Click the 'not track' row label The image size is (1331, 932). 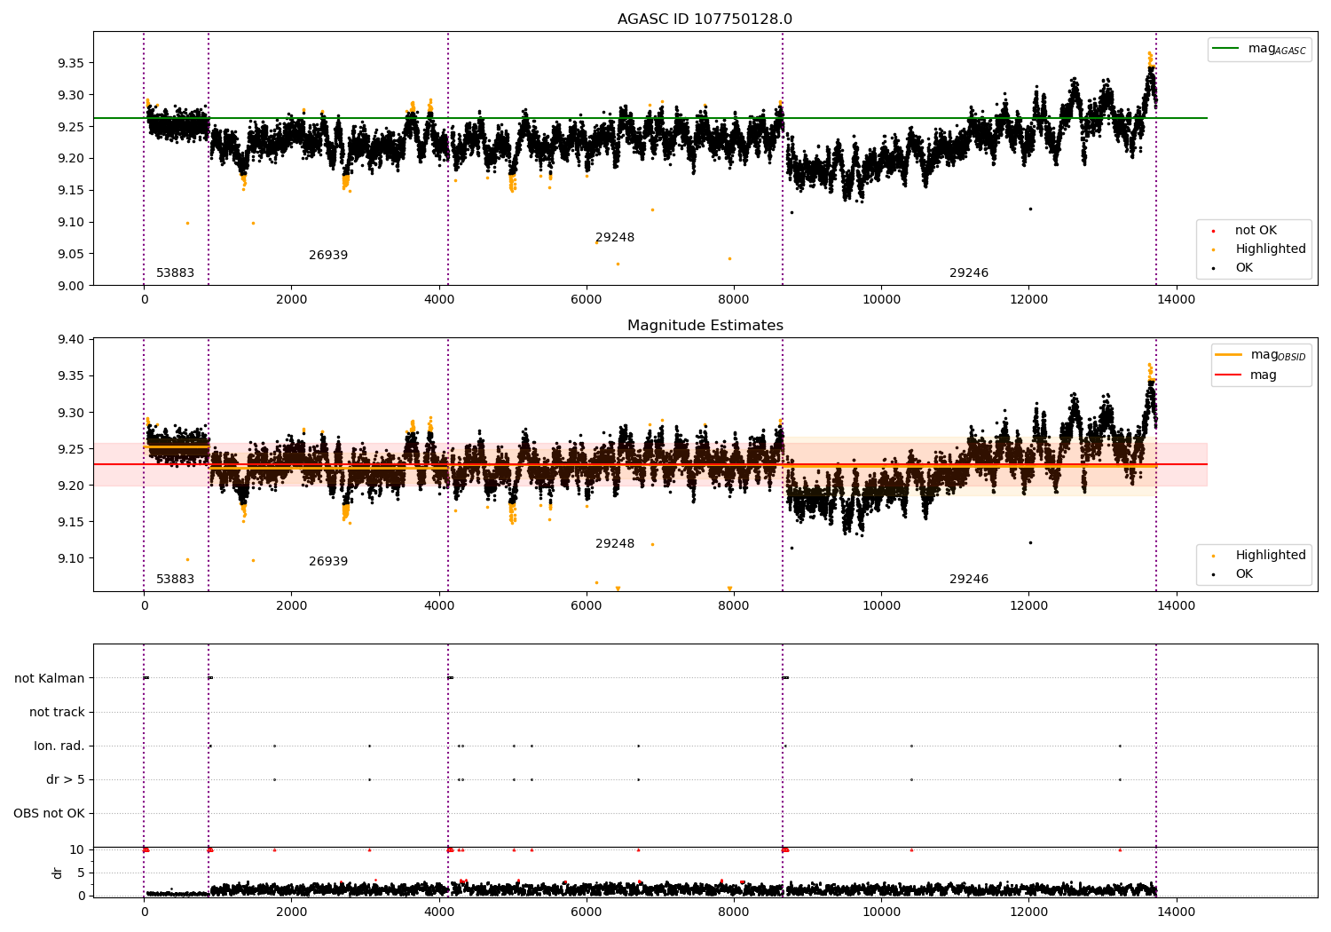[x=57, y=712]
